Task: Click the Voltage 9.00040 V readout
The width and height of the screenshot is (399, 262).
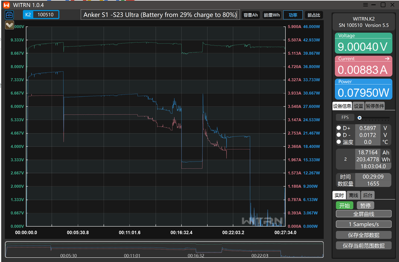Action: [363, 43]
